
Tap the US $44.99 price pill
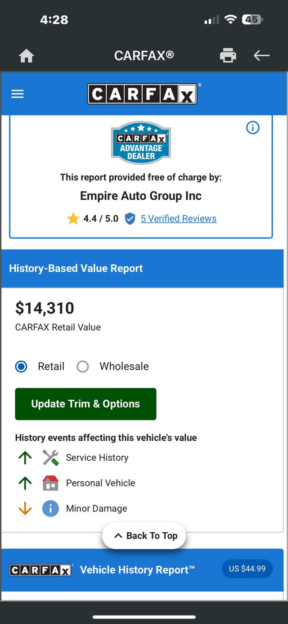point(247,569)
